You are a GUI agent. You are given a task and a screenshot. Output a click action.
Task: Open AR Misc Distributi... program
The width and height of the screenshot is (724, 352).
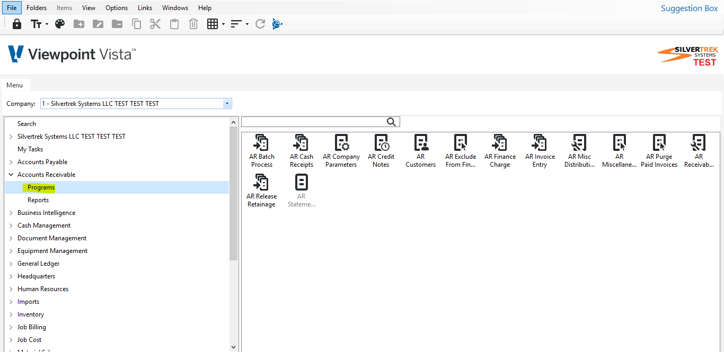[579, 151]
